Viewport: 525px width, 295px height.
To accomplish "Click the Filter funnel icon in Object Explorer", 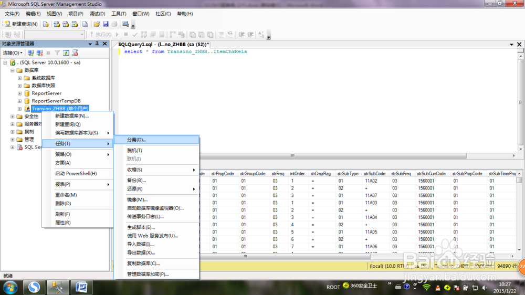I will click(x=57, y=53).
